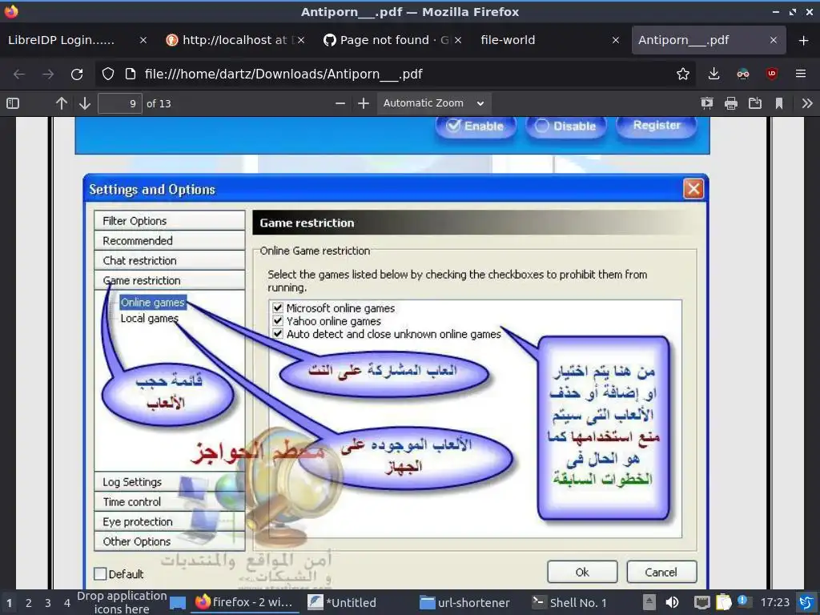Screen dimensions: 820x615
Task: Reload the current page
Action: (77, 74)
